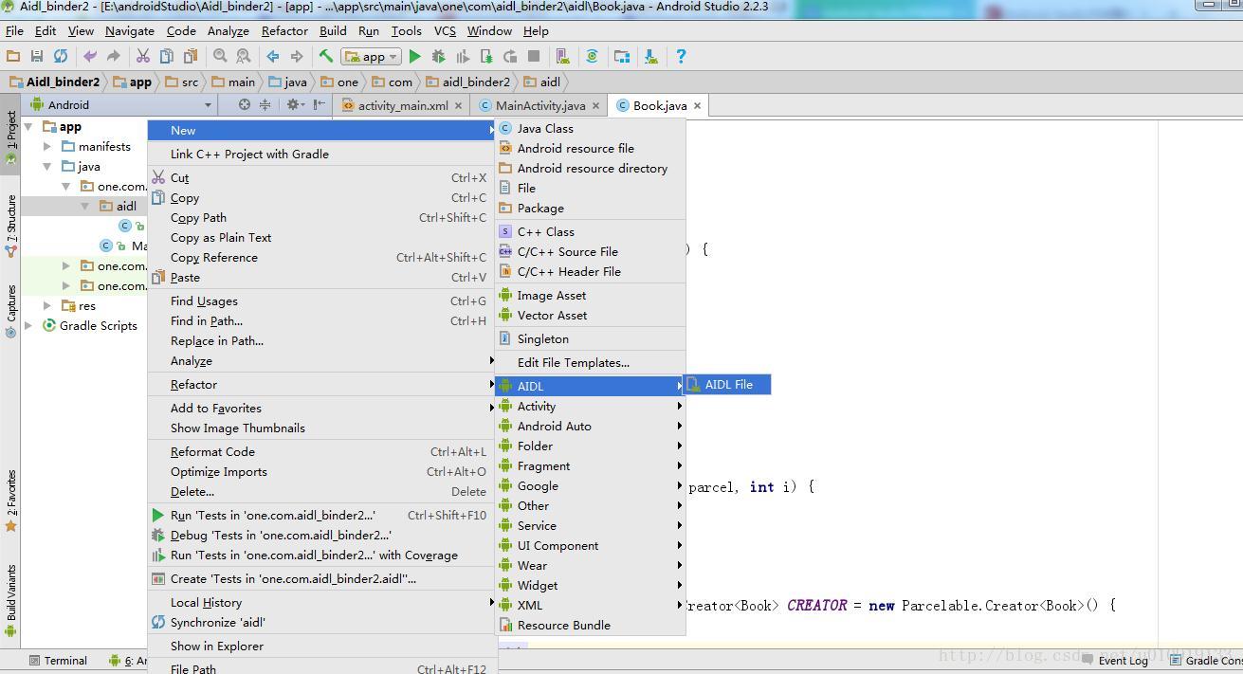
Task: Expand the Gradle Scripts node
Action: (29, 326)
